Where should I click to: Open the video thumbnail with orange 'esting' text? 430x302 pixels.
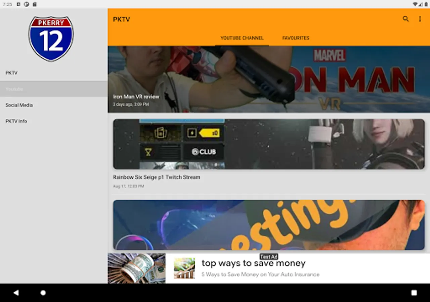(269, 225)
